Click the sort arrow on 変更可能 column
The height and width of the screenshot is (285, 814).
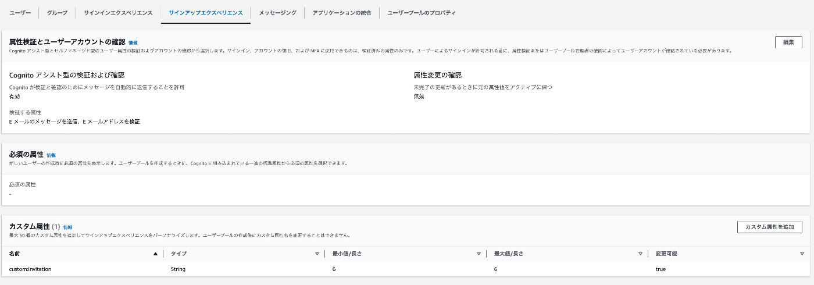click(802, 254)
